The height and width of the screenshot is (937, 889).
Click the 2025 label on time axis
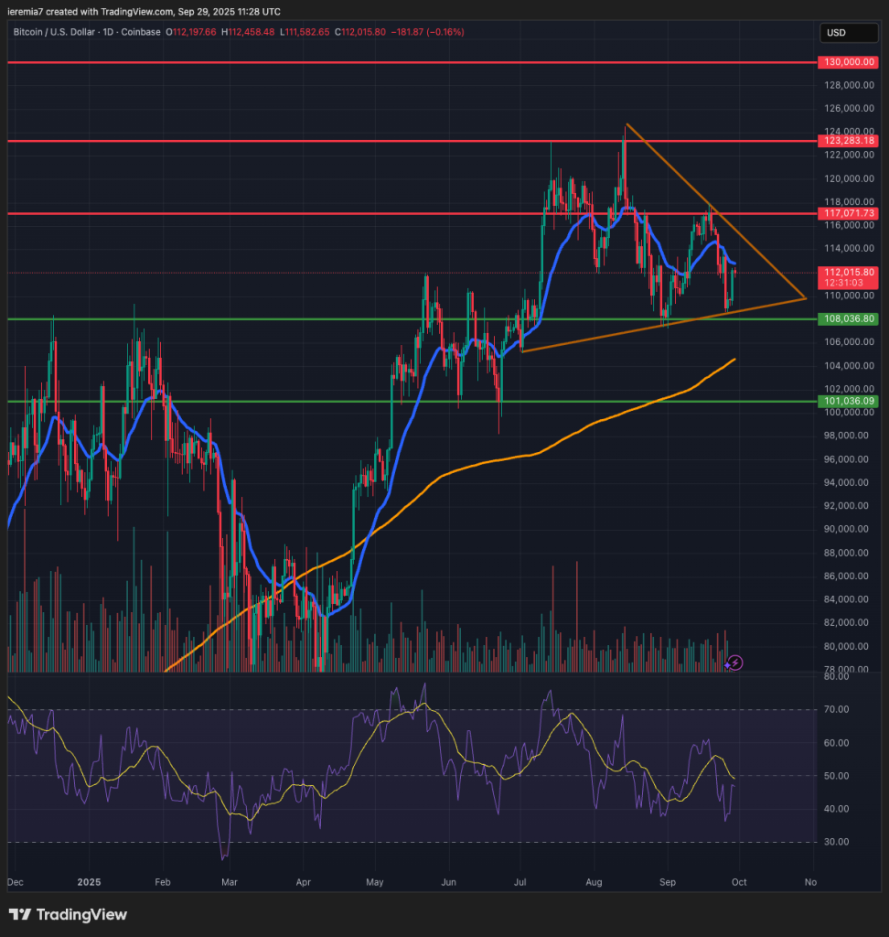click(91, 881)
